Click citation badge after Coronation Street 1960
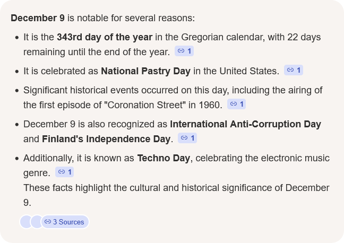This screenshot has height=243, width=344. tap(236, 104)
